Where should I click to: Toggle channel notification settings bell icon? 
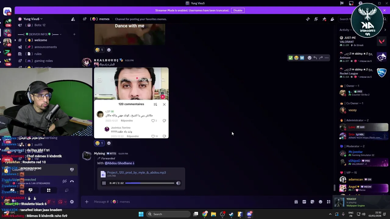click(x=316, y=19)
